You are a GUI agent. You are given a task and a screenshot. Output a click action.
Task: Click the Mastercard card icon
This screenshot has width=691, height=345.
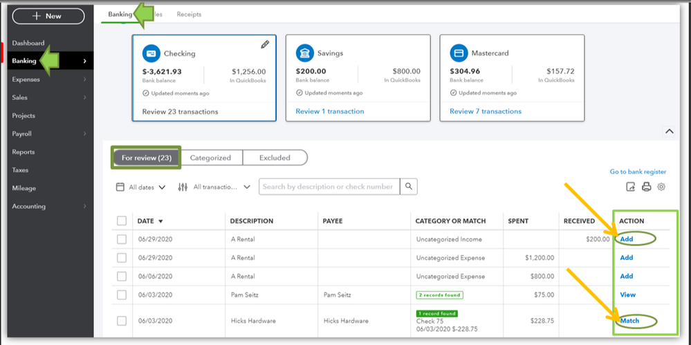pos(459,53)
